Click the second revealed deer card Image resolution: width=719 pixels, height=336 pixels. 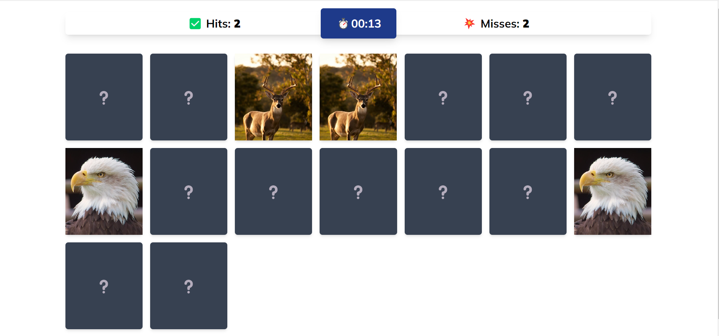(358, 97)
